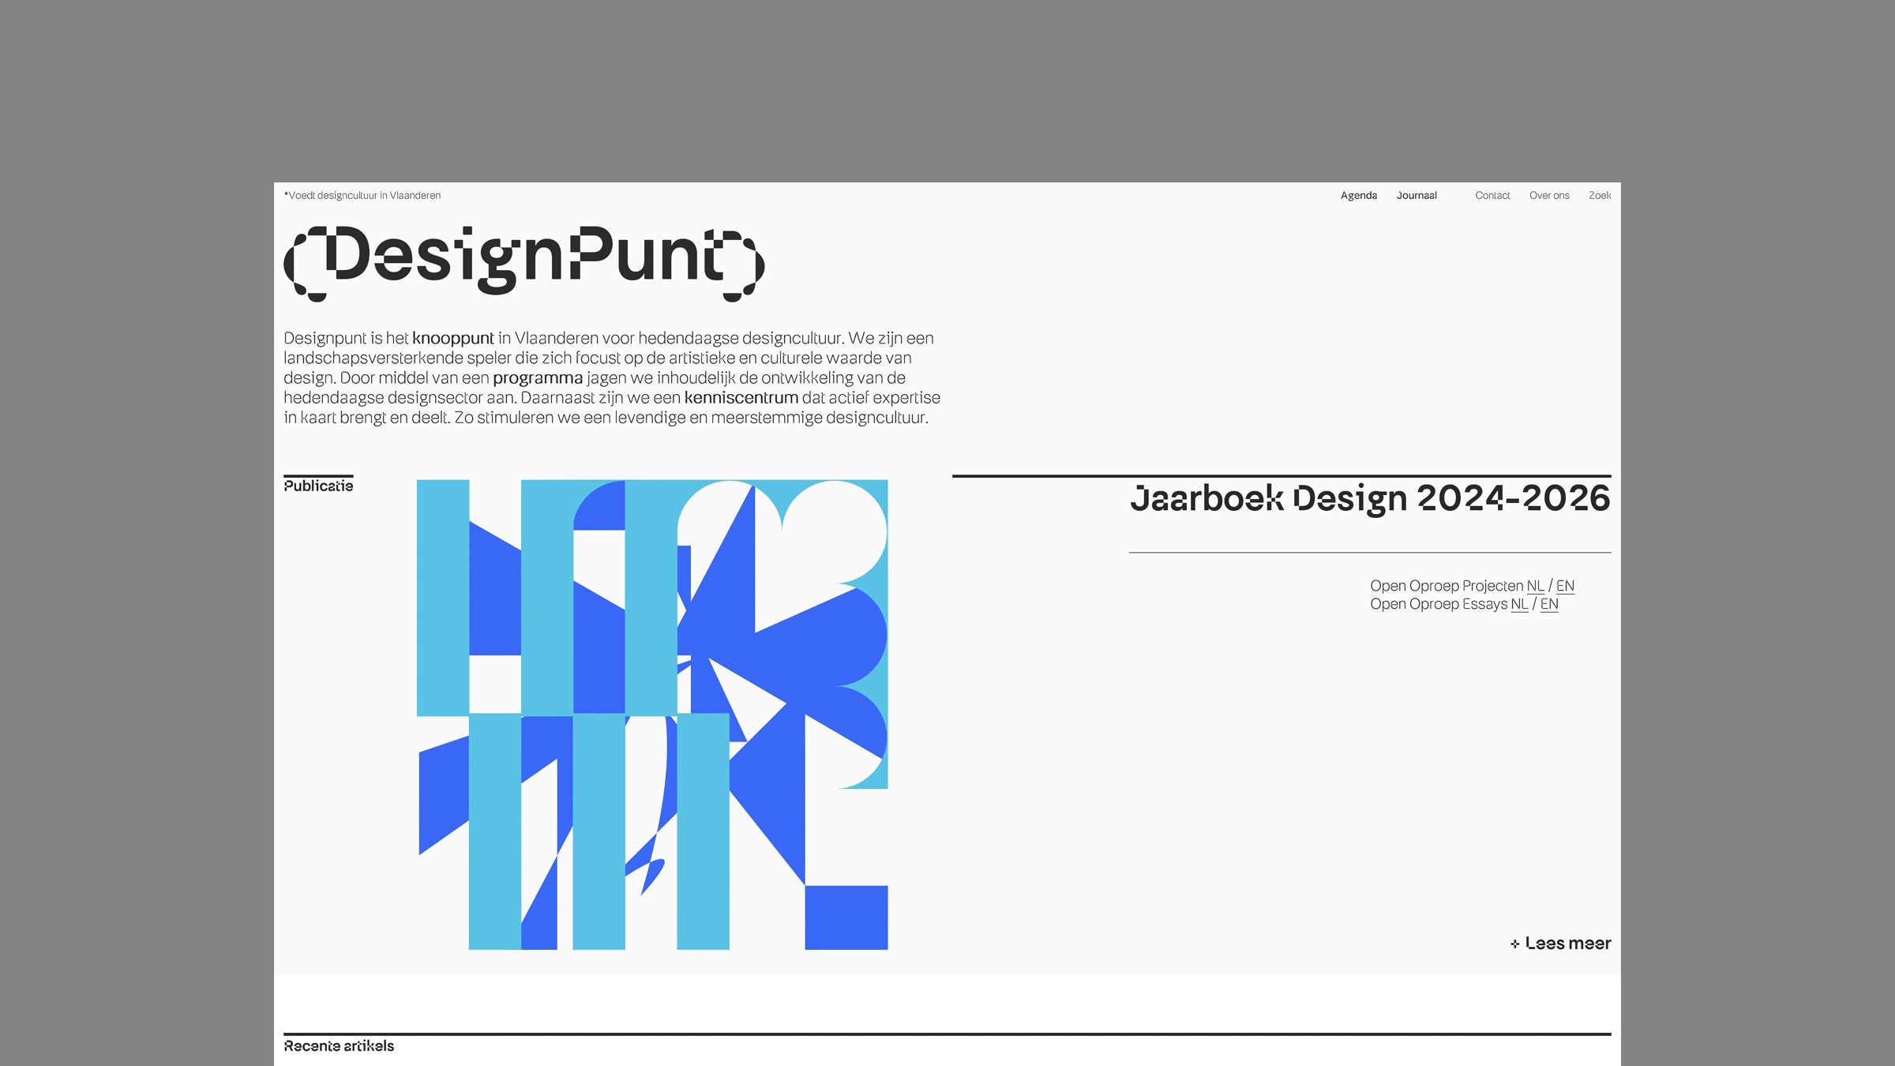This screenshot has width=1895, height=1066.
Task: Click the bold word kenniscentrum
Action: (741, 398)
